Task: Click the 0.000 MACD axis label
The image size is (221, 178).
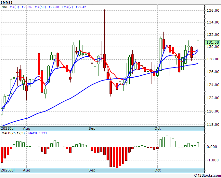Action: (213, 147)
